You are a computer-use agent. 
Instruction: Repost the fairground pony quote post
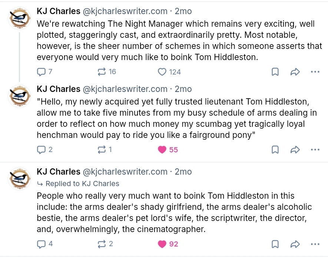pos(101,150)
